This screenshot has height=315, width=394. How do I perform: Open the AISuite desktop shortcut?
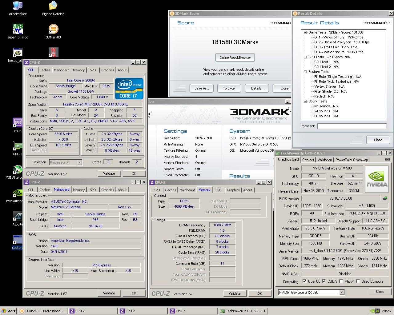18,218
